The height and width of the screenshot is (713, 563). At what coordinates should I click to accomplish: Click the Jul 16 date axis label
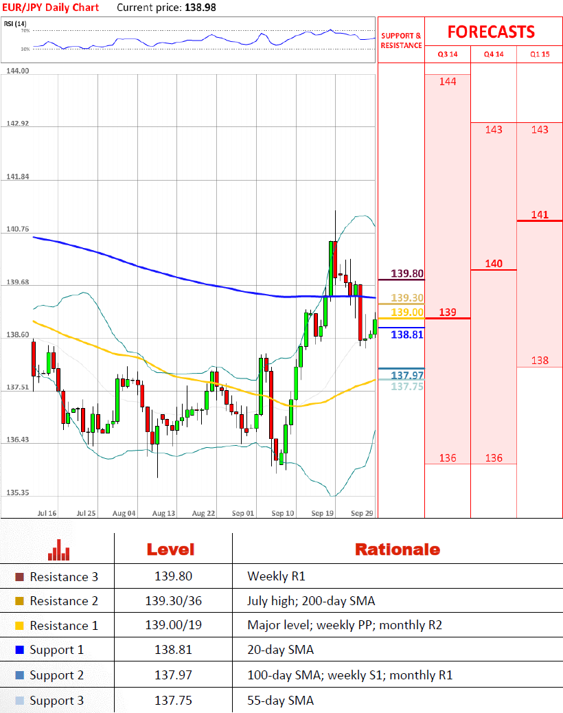pyautogui.click(x=47, y=513)
